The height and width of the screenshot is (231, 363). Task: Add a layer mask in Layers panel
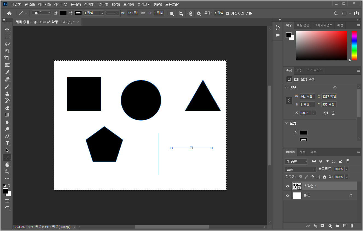coord(323,226)
